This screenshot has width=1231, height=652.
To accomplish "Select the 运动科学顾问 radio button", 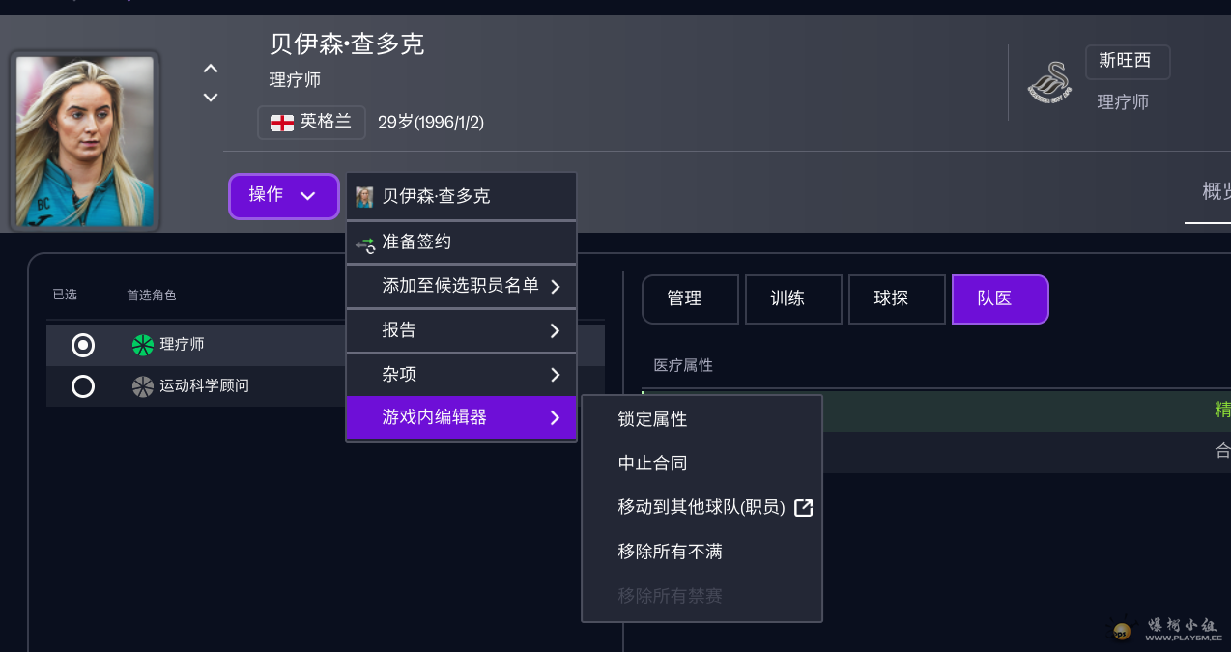I will [83, 386].
